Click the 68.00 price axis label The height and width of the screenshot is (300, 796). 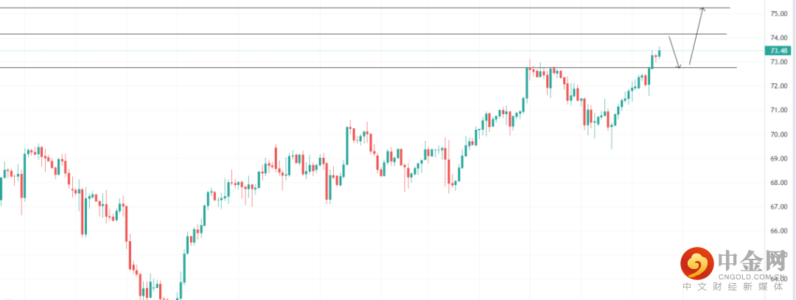(779, 183)
